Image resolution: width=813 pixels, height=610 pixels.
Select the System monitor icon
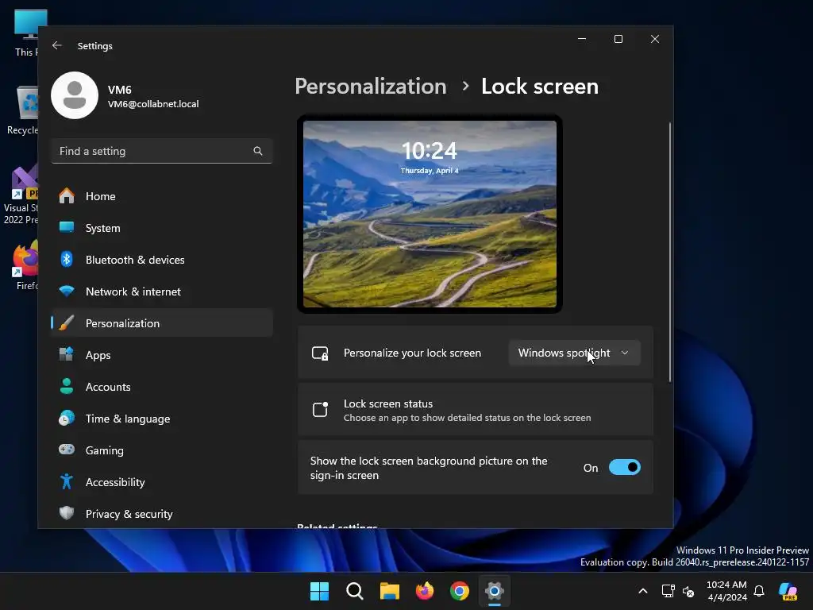pyautogui.click(x=67, y=228)
